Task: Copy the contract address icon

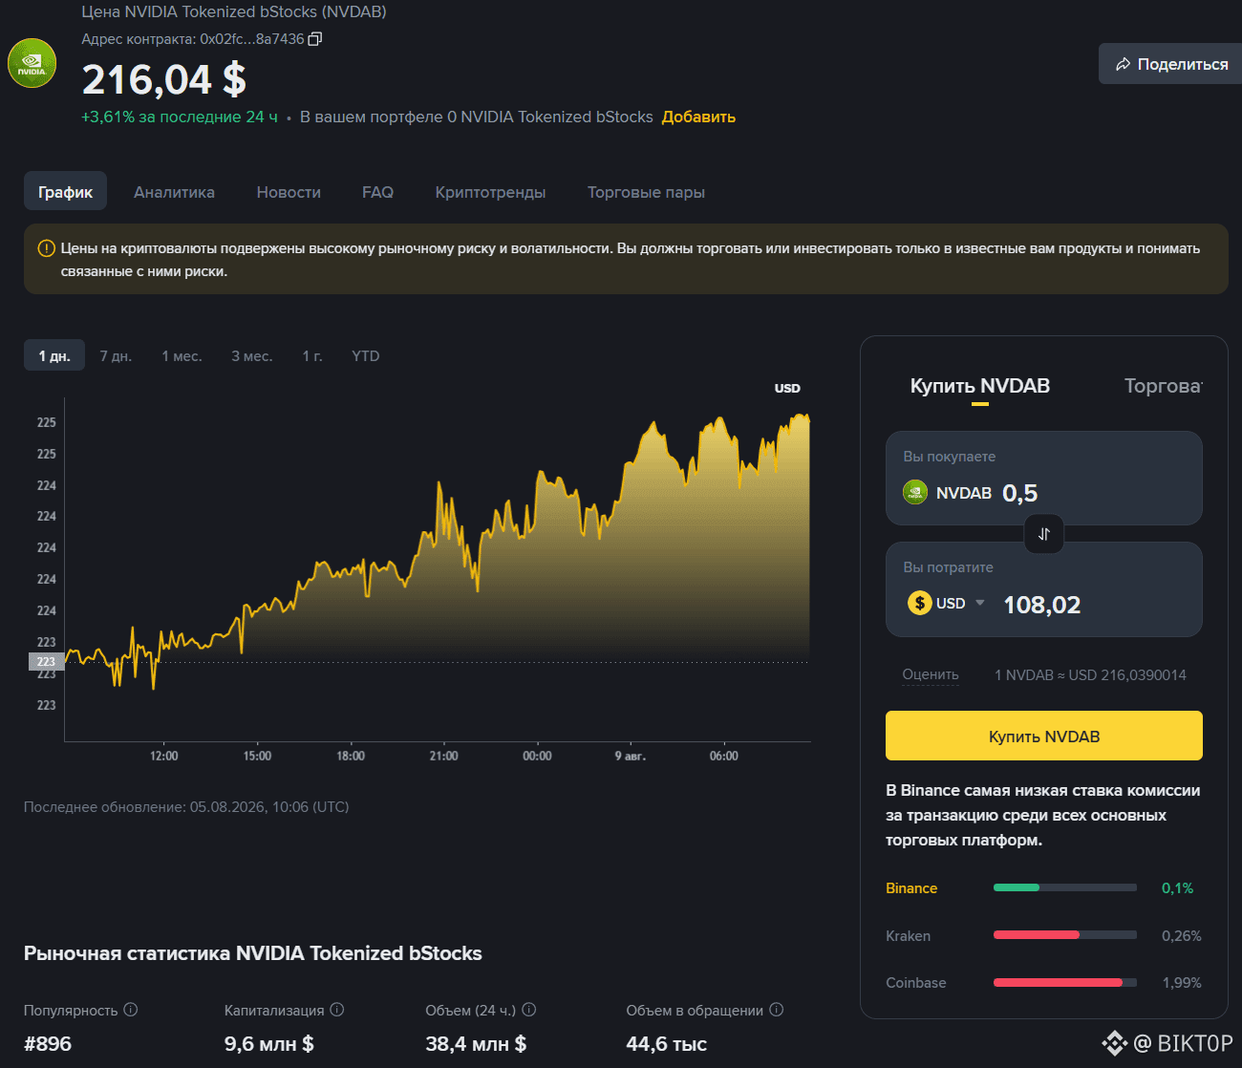Action: [315, 39]
